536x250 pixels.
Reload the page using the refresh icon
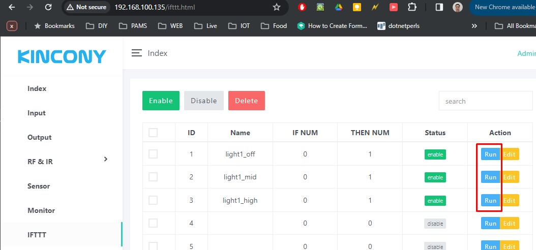(x=48, y=7)
